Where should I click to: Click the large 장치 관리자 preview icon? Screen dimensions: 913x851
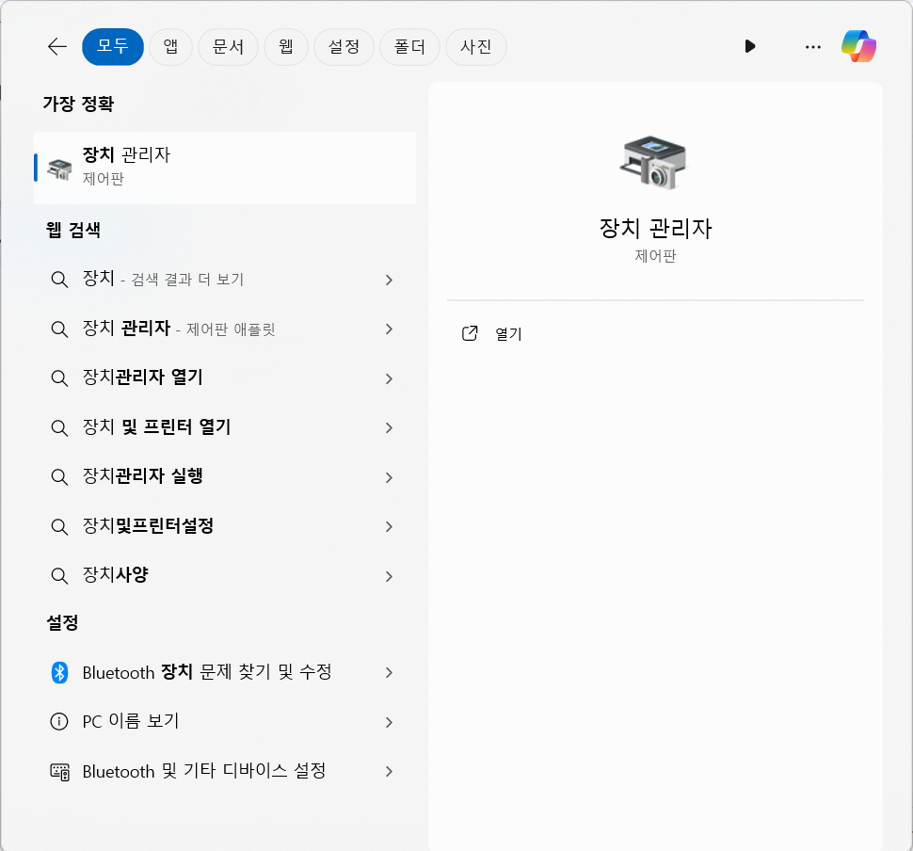pyautogui.click(x=654, y=163)
